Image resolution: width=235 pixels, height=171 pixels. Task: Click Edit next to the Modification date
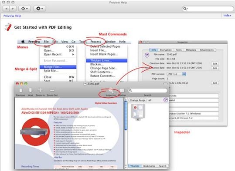click(x=215, y=68)
